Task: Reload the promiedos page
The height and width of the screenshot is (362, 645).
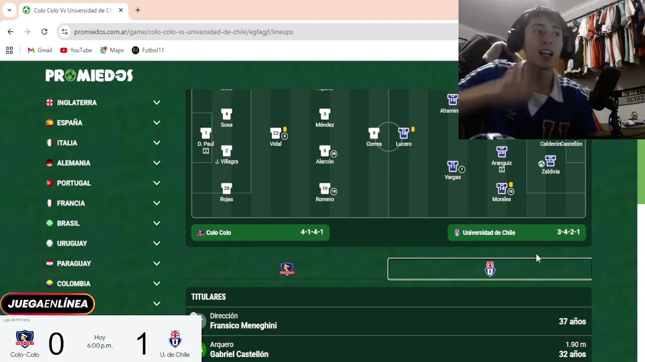Action: point(44,32)
